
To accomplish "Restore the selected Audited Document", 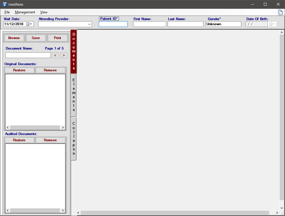I will (x=19, y=140).
